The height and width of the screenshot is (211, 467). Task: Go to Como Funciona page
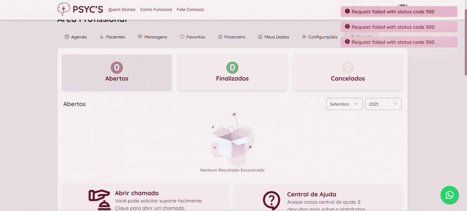point(156,9)
